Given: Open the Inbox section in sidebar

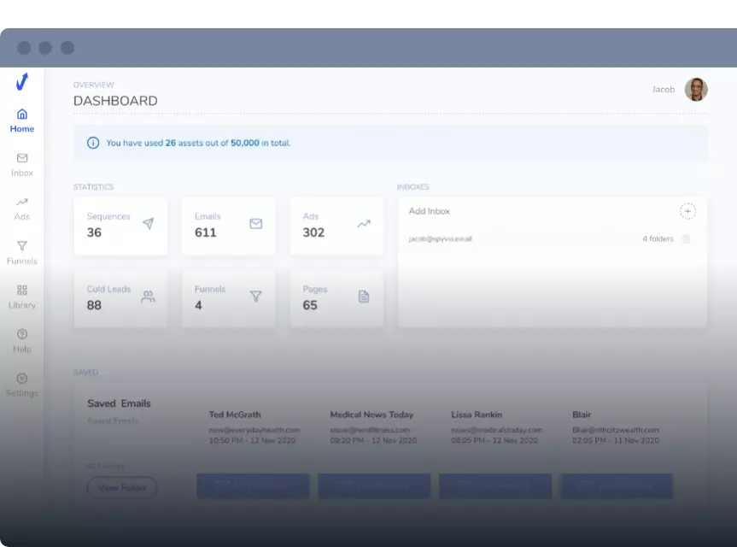Looking at the screenshot, I should click(22, 165).
